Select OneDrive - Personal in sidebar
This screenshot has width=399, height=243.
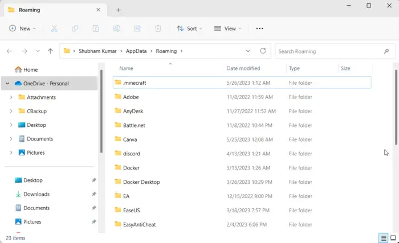[x=50, y=84]
